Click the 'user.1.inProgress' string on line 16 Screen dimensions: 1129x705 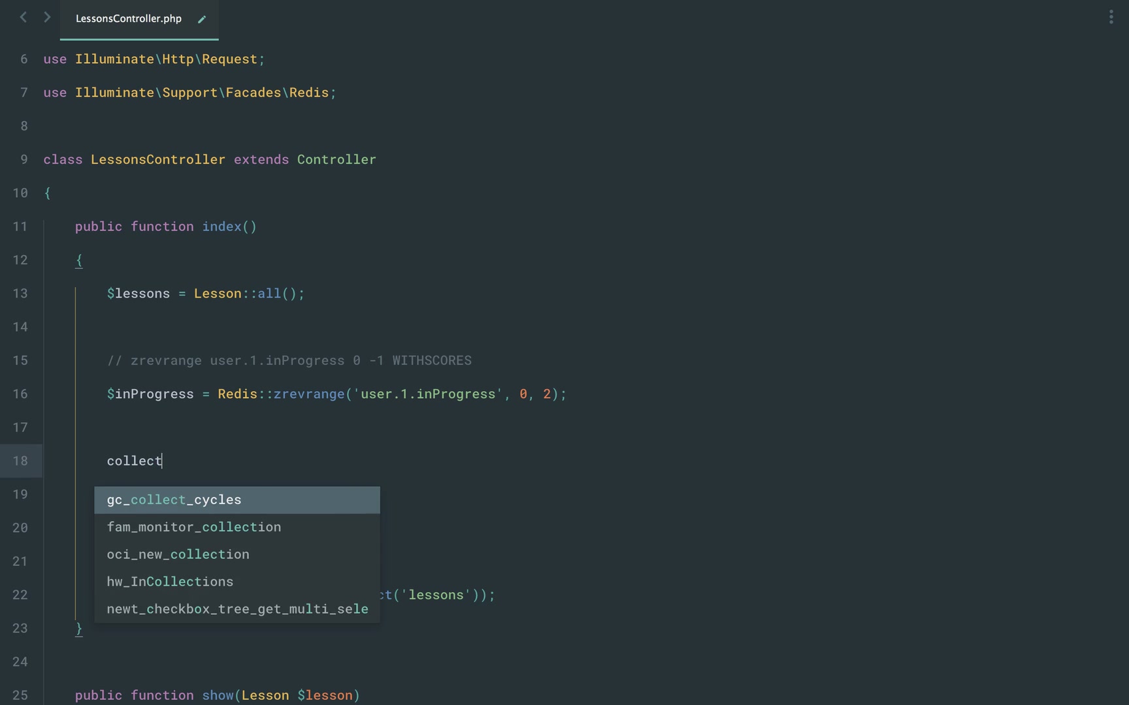tap(428, 394)
